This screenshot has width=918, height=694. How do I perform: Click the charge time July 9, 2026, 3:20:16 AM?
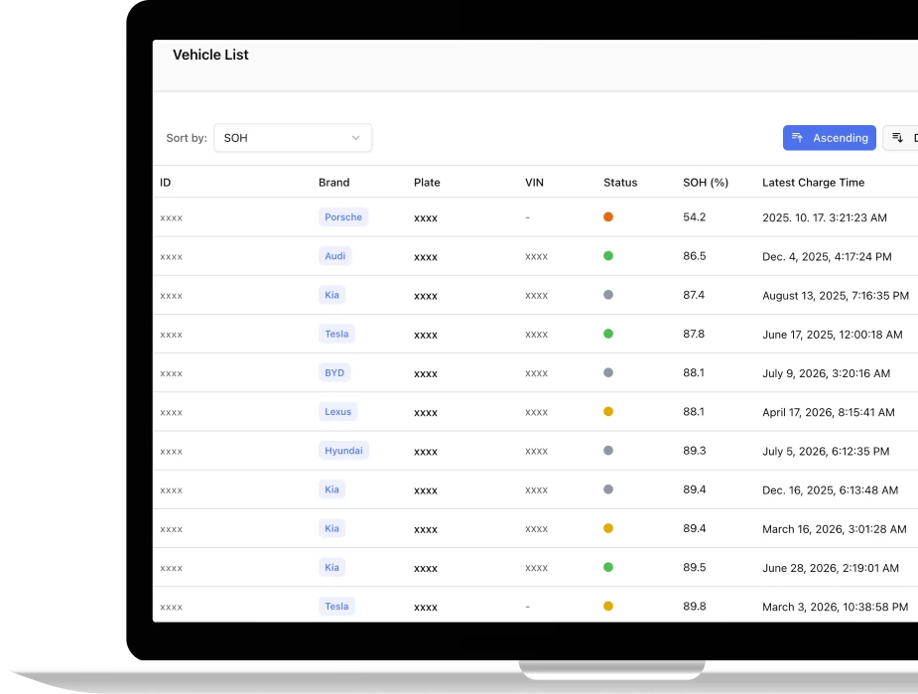point(826,373)
